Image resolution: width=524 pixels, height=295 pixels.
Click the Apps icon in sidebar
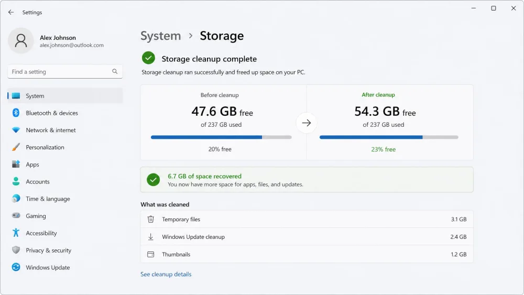pyautogui.click(x=16, y=164)
